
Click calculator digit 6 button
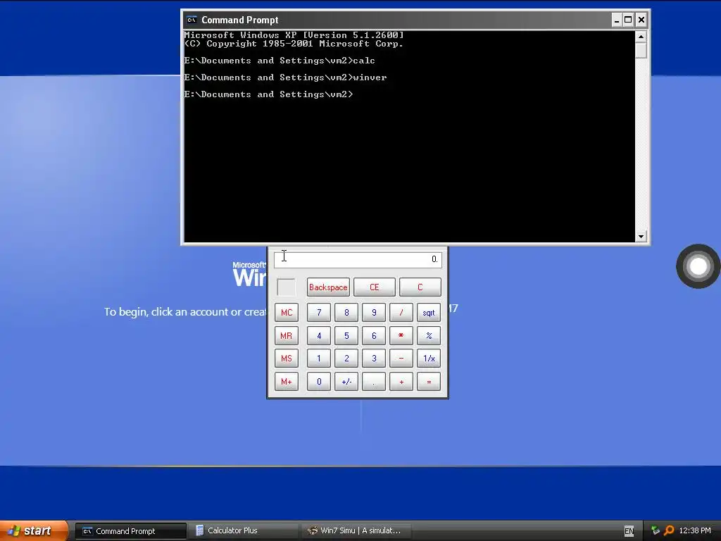pos(374,335)
